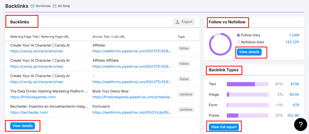Click the nofollow badge in Bechester row
309x134 pixels.
coord(186,109)
